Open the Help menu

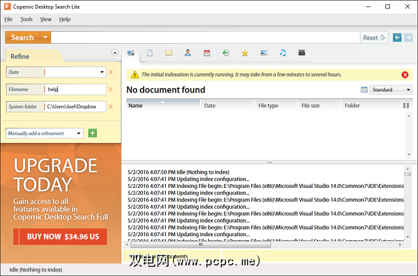tap(65, 20)
